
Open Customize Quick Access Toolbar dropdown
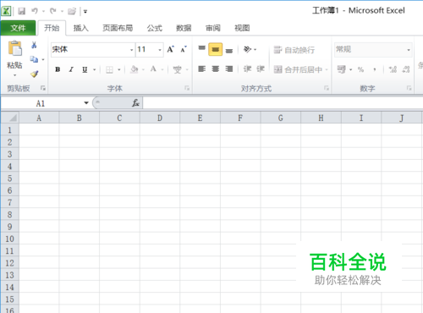(x=85, y=11)
